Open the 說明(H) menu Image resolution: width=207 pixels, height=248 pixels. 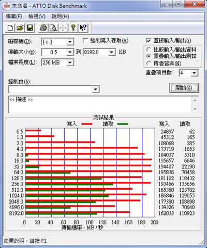coord(61,17)
